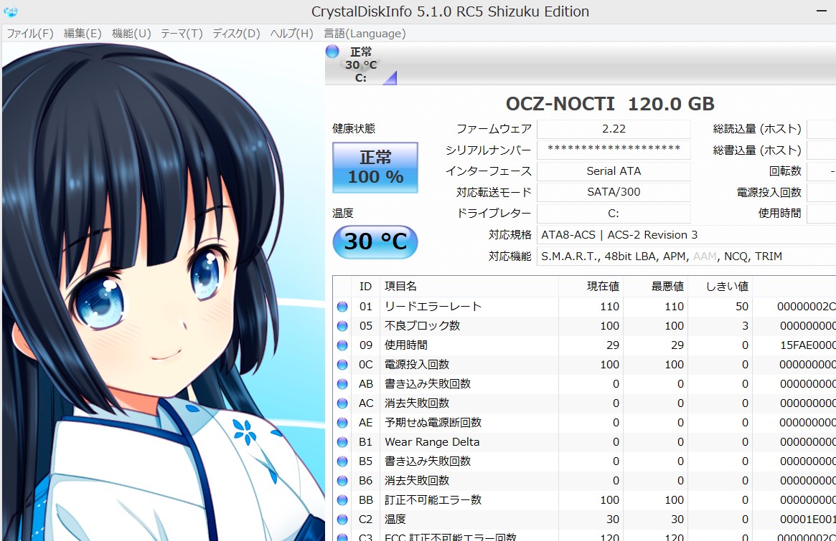This screenshot has height=541, width=836.
Task: Click status orb for row B6
Action: coord(342,481)
